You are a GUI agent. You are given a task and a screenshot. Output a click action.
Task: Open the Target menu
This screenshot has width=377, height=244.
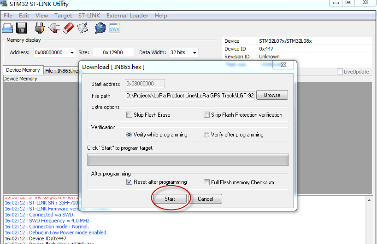pyautogui.click(x=63, y=15)
